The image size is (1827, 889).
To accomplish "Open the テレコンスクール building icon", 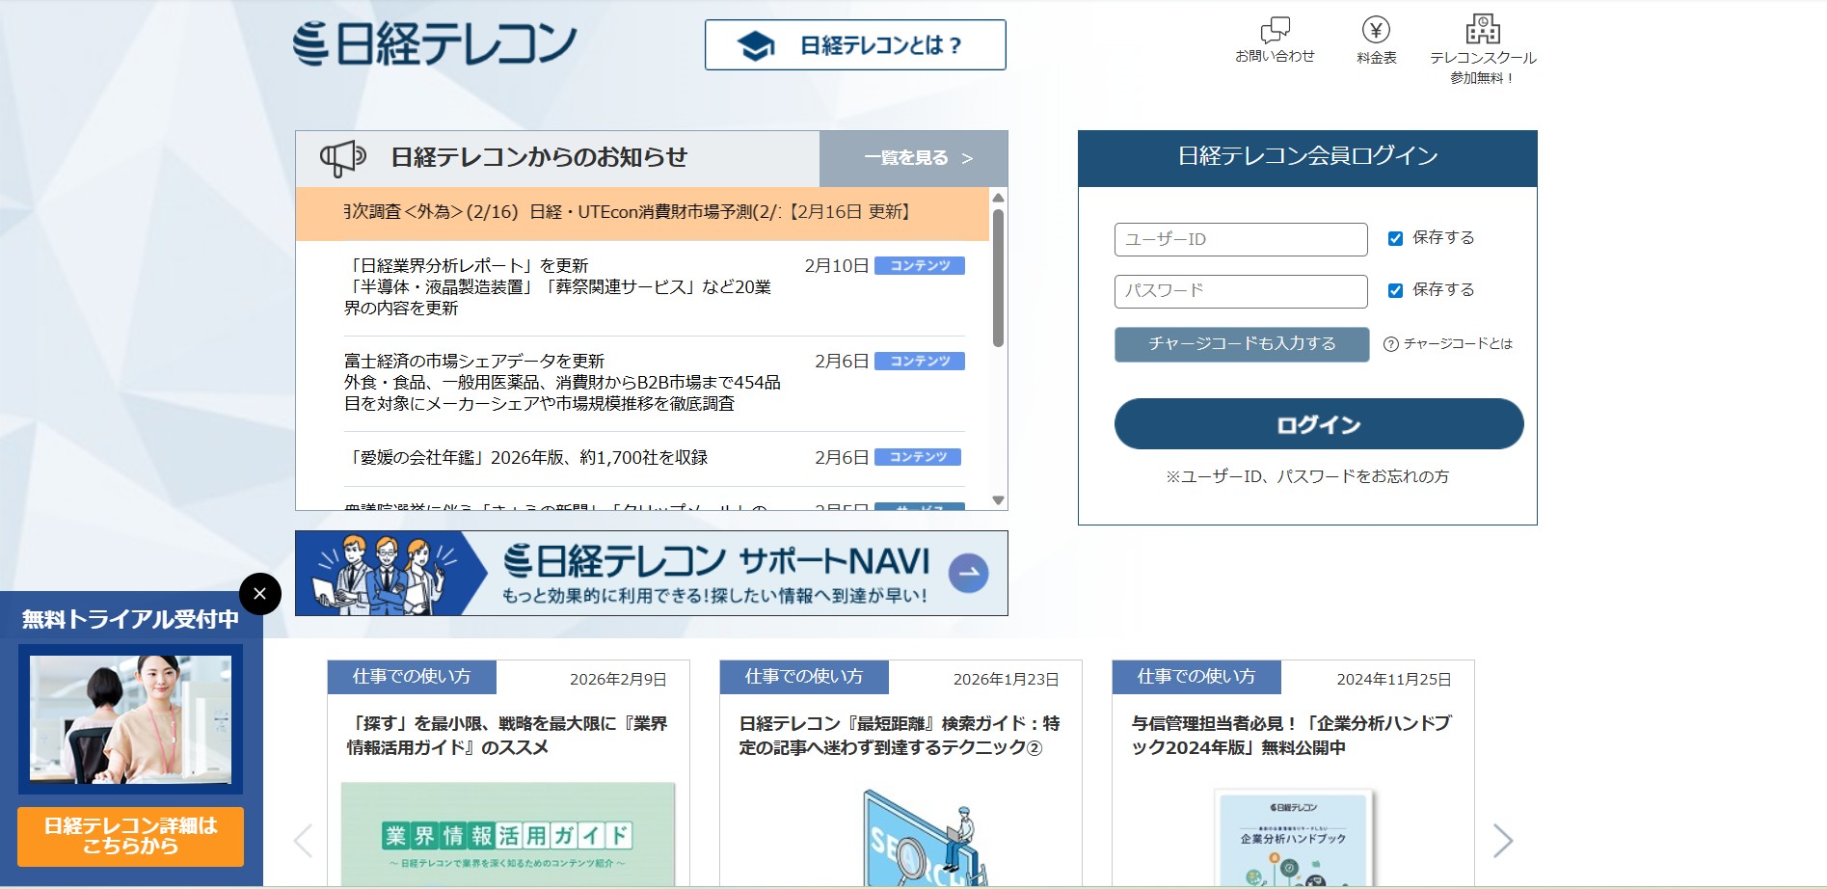I will [1483, 29].
